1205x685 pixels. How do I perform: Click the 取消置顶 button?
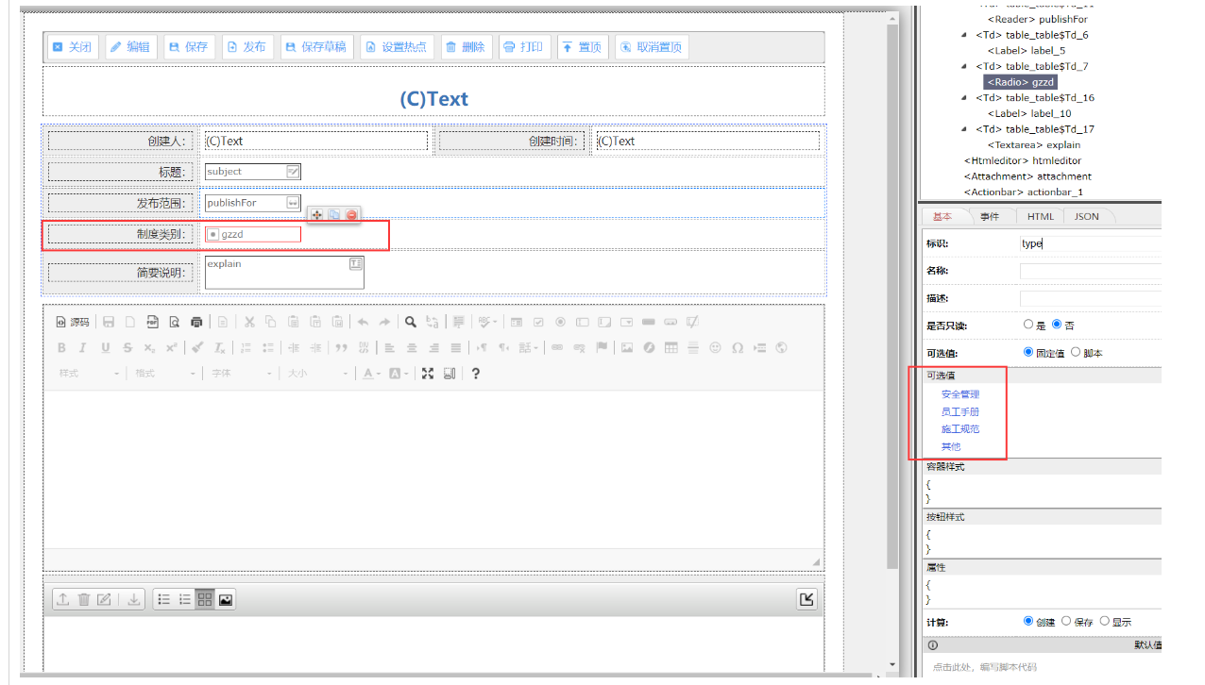coord(651,47)
